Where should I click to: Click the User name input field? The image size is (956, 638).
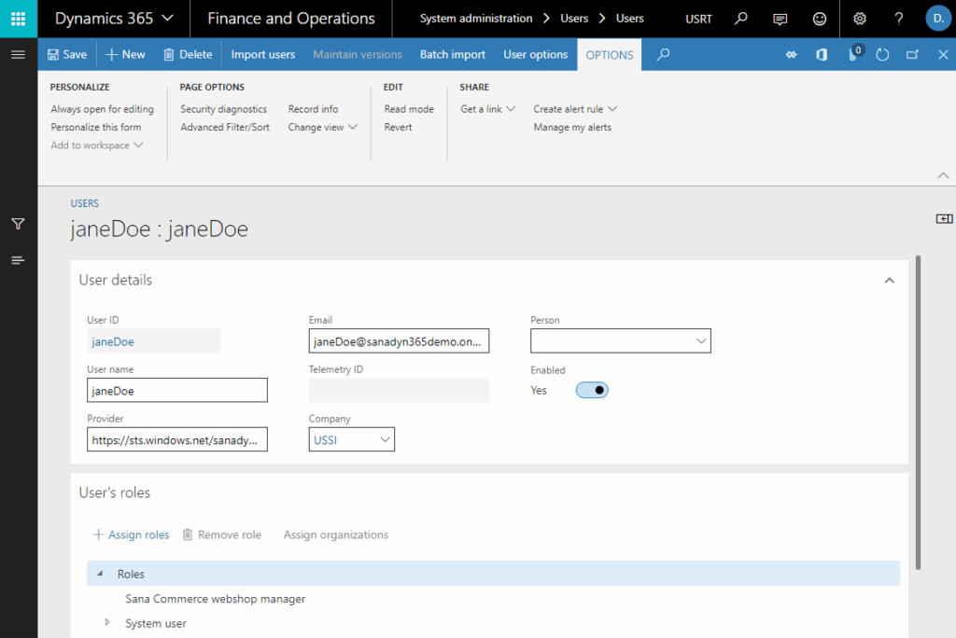pos(177,390)
